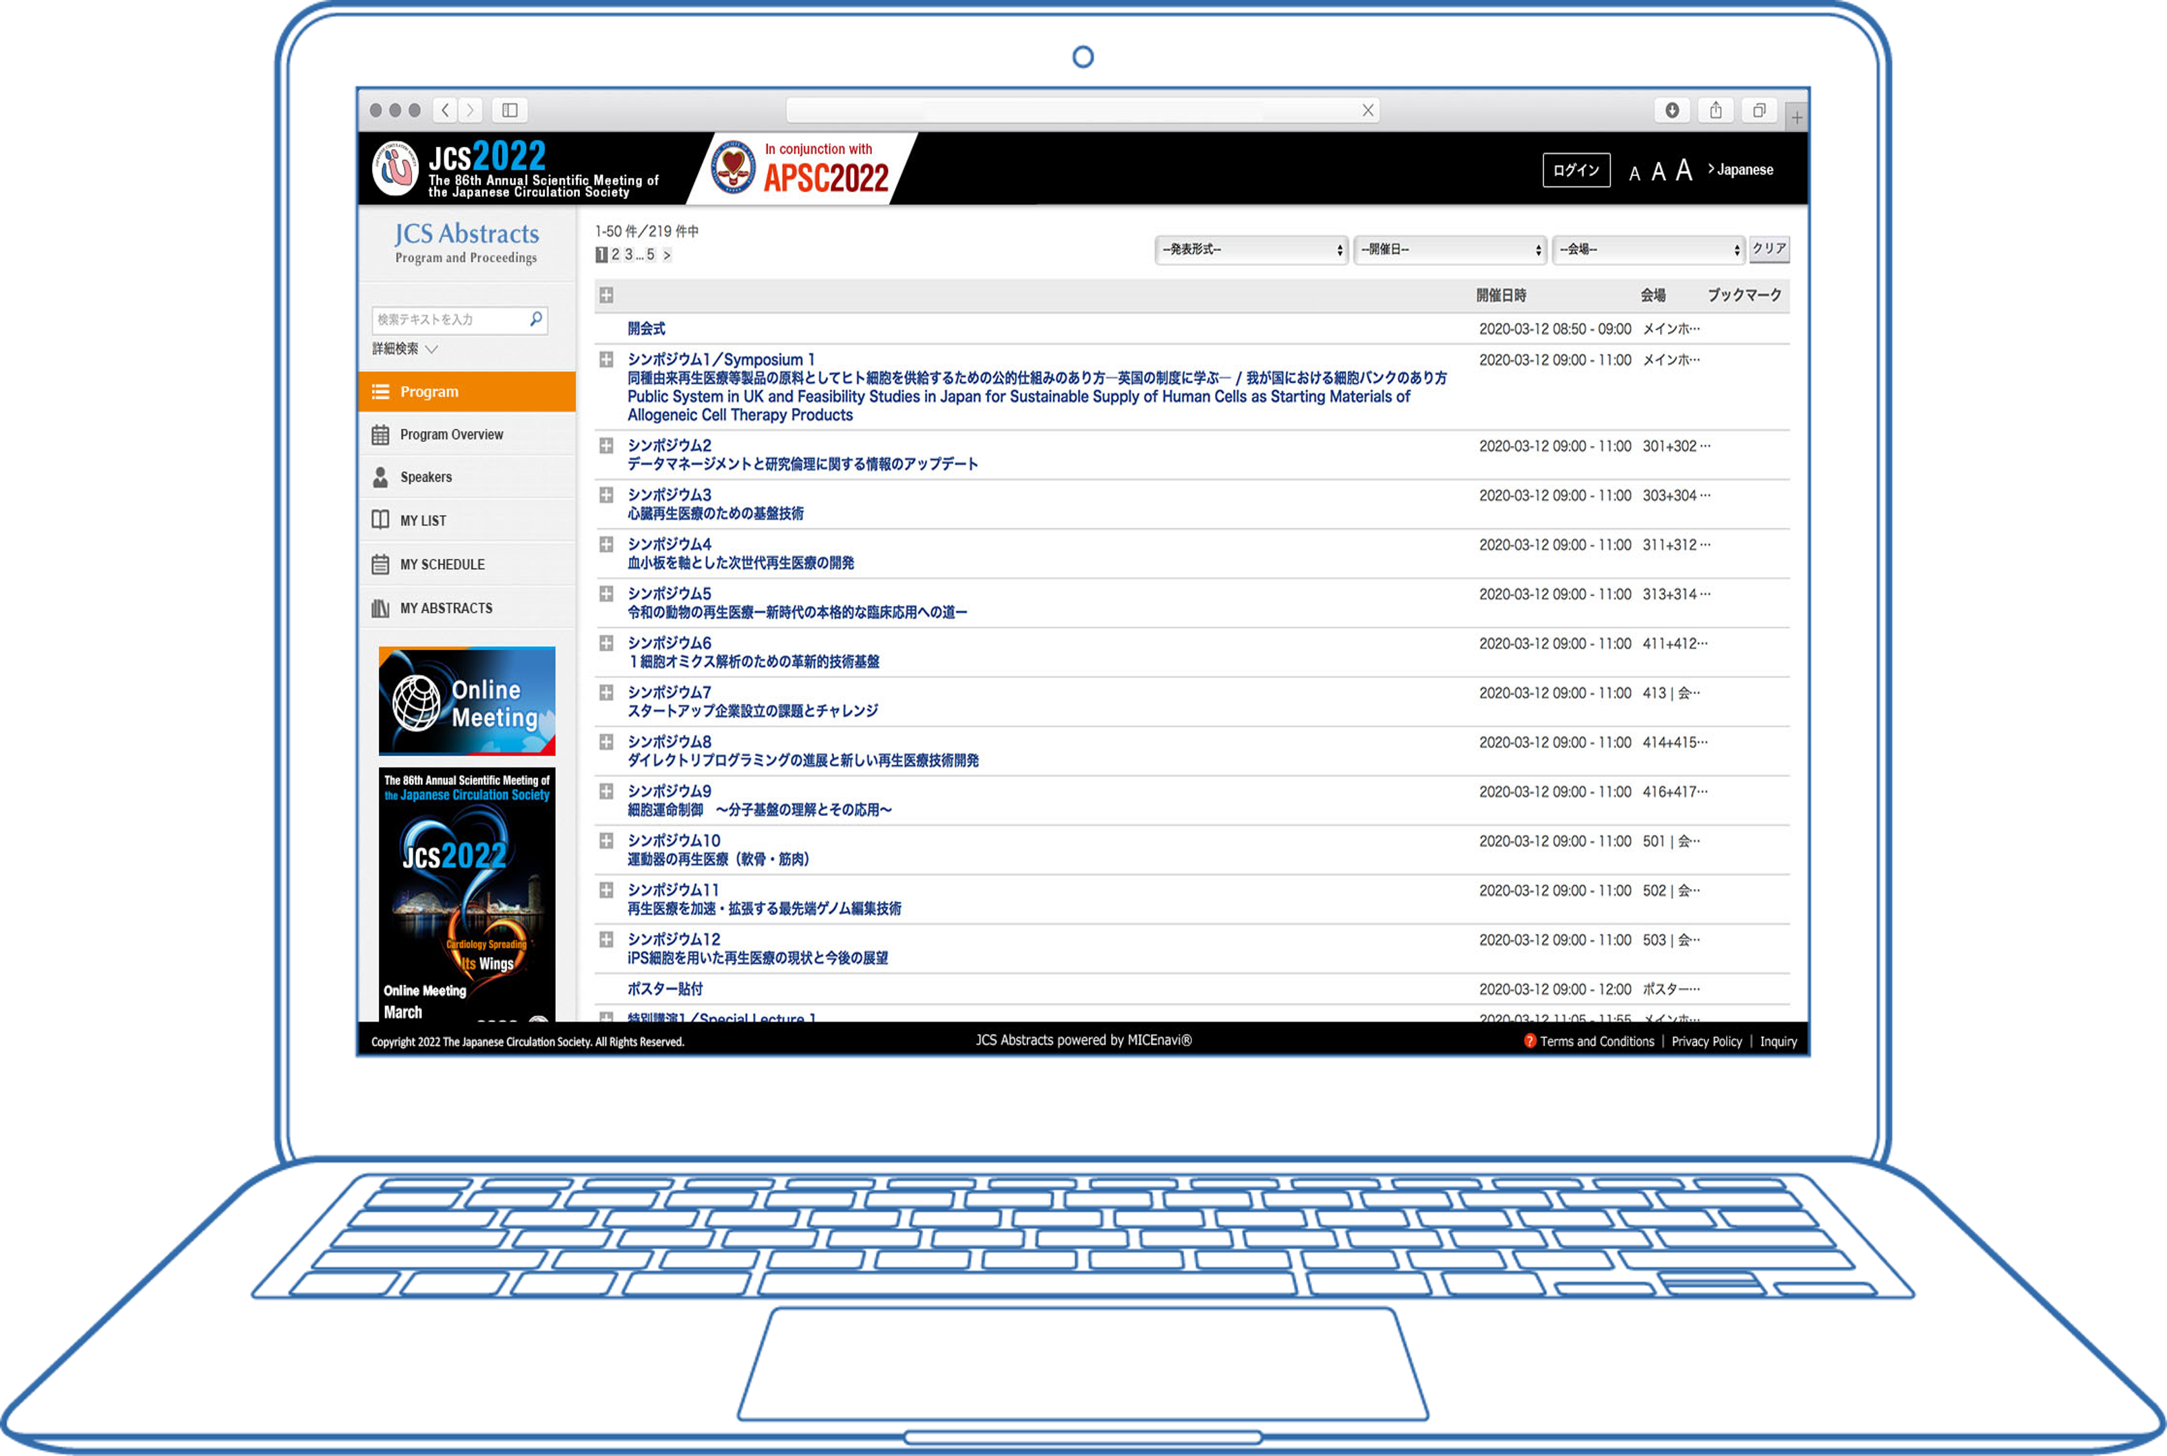Screen dimensions: 2167x1456
Task: Click the Terms and Conditions question icon
Action: coord(1529,1041)
